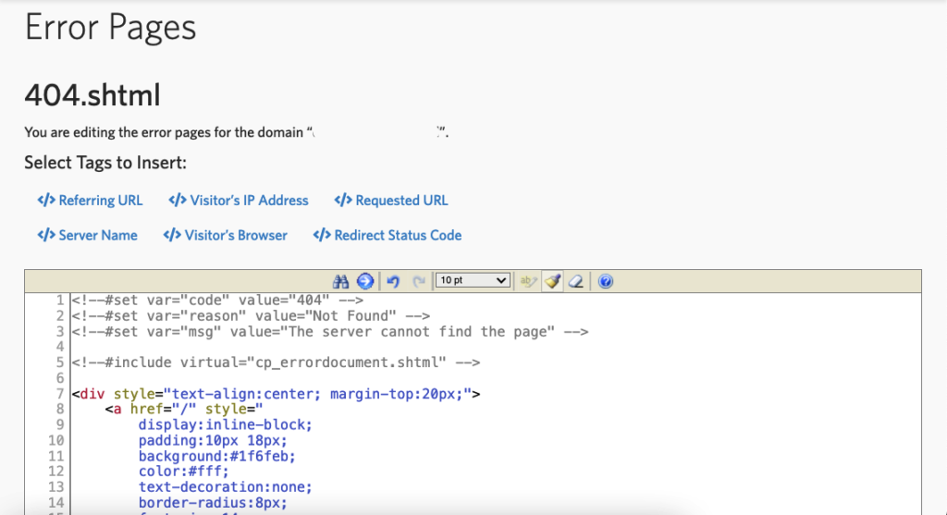Viewport: 947px width, 515px height.
Task: Click the color:#fff; line
Action: pos(184,472)
